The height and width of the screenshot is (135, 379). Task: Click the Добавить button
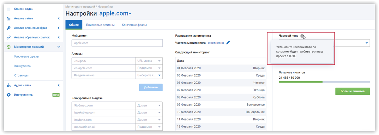click(x=151, y=88)
